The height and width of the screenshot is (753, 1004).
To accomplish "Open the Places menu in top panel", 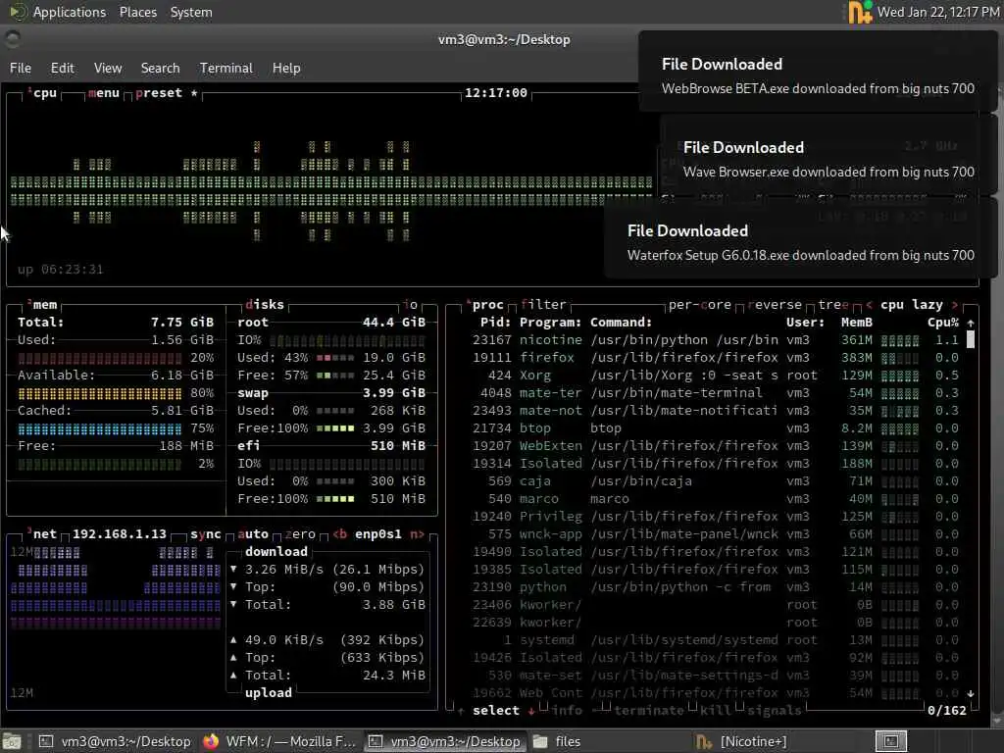I will click(137, 12).
